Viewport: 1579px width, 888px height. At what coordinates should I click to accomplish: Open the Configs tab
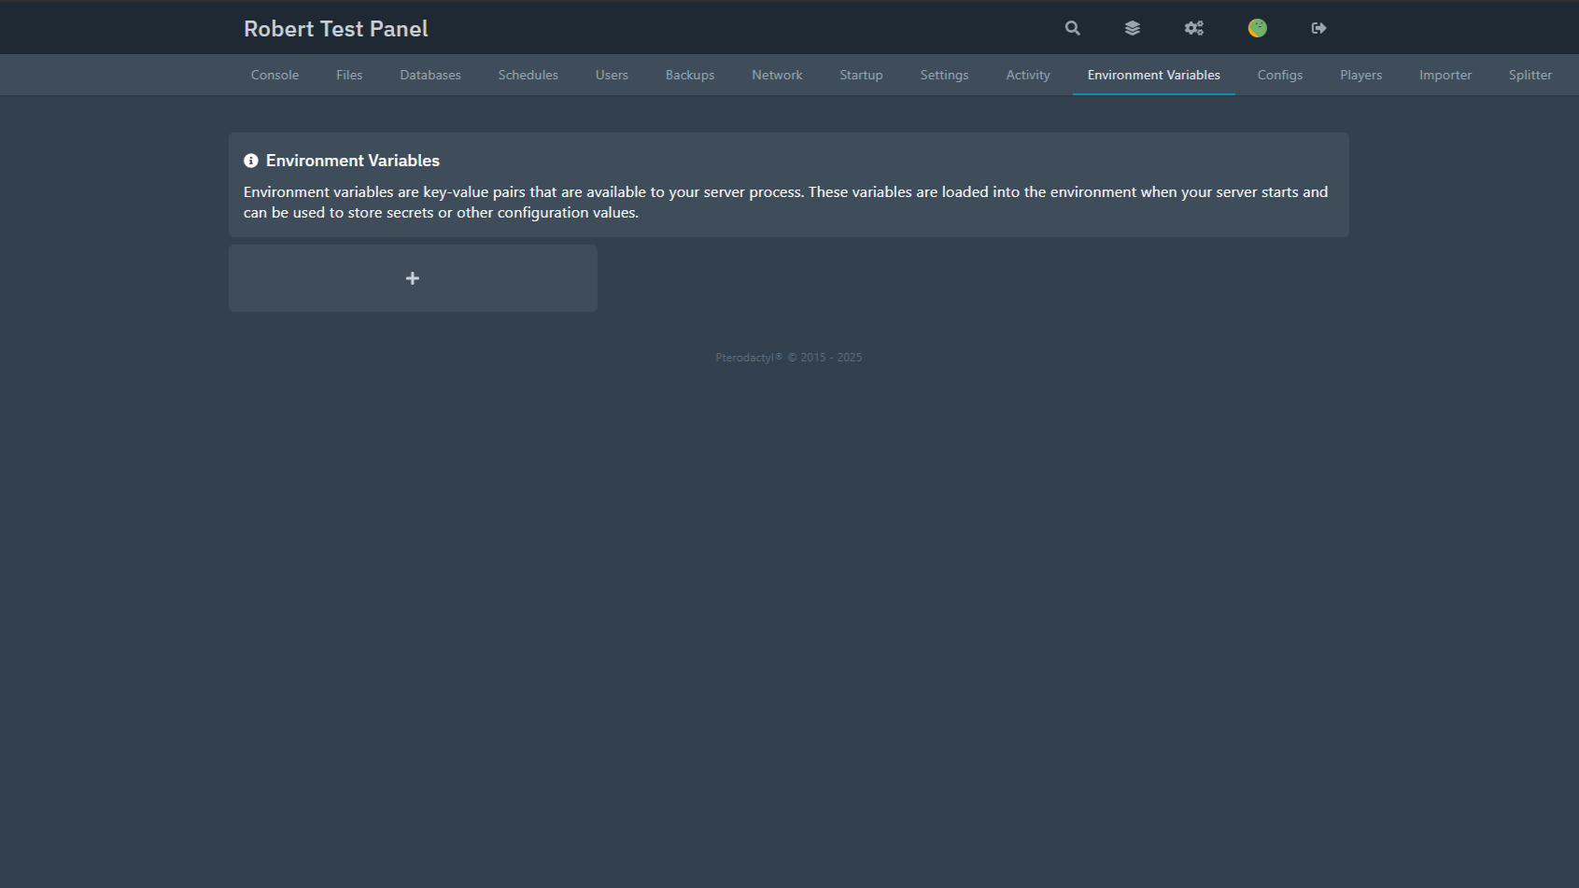[x=1279, y=75]
